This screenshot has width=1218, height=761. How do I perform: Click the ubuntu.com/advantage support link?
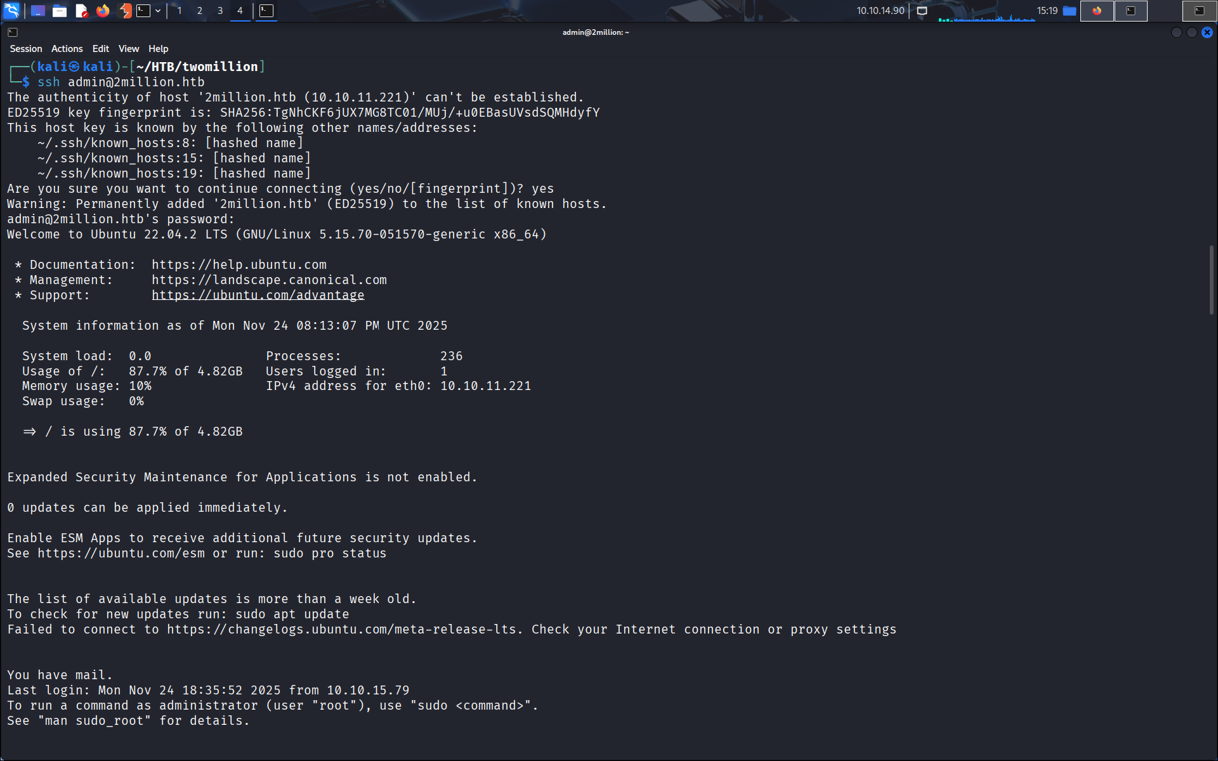pyautogui.click(x=258, y=295)
